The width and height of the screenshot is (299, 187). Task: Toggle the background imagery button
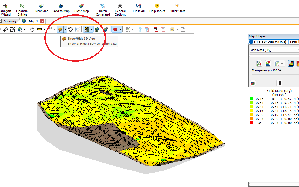click(87, 29)
